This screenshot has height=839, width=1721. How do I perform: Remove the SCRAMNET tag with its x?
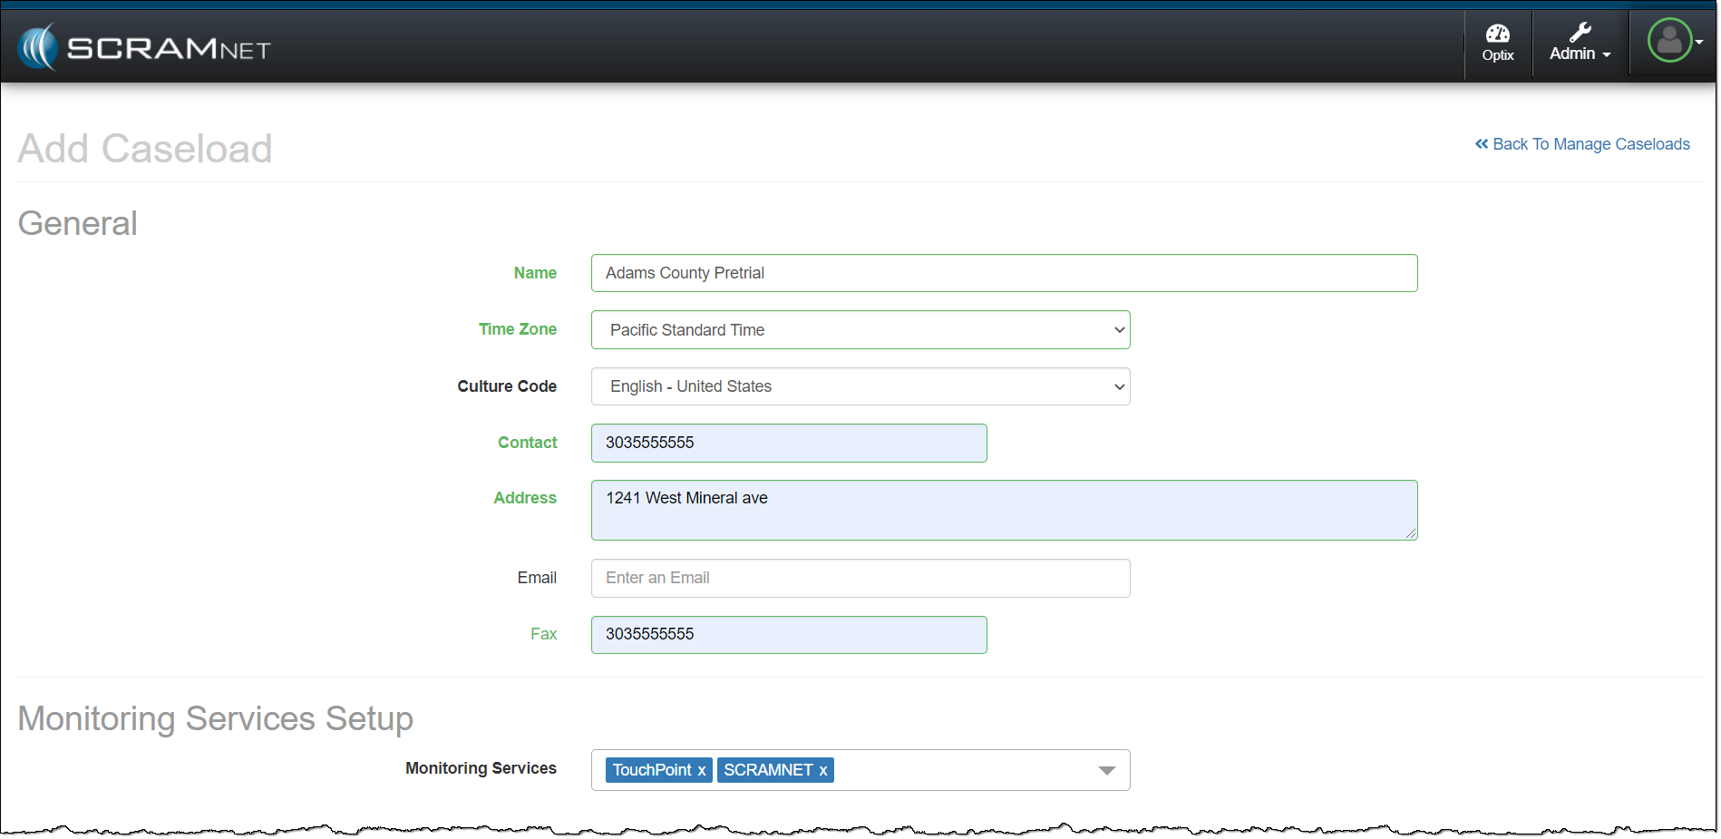click(823, 770)
